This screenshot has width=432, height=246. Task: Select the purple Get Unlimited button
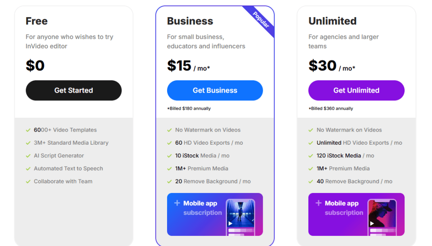(356, 90)
